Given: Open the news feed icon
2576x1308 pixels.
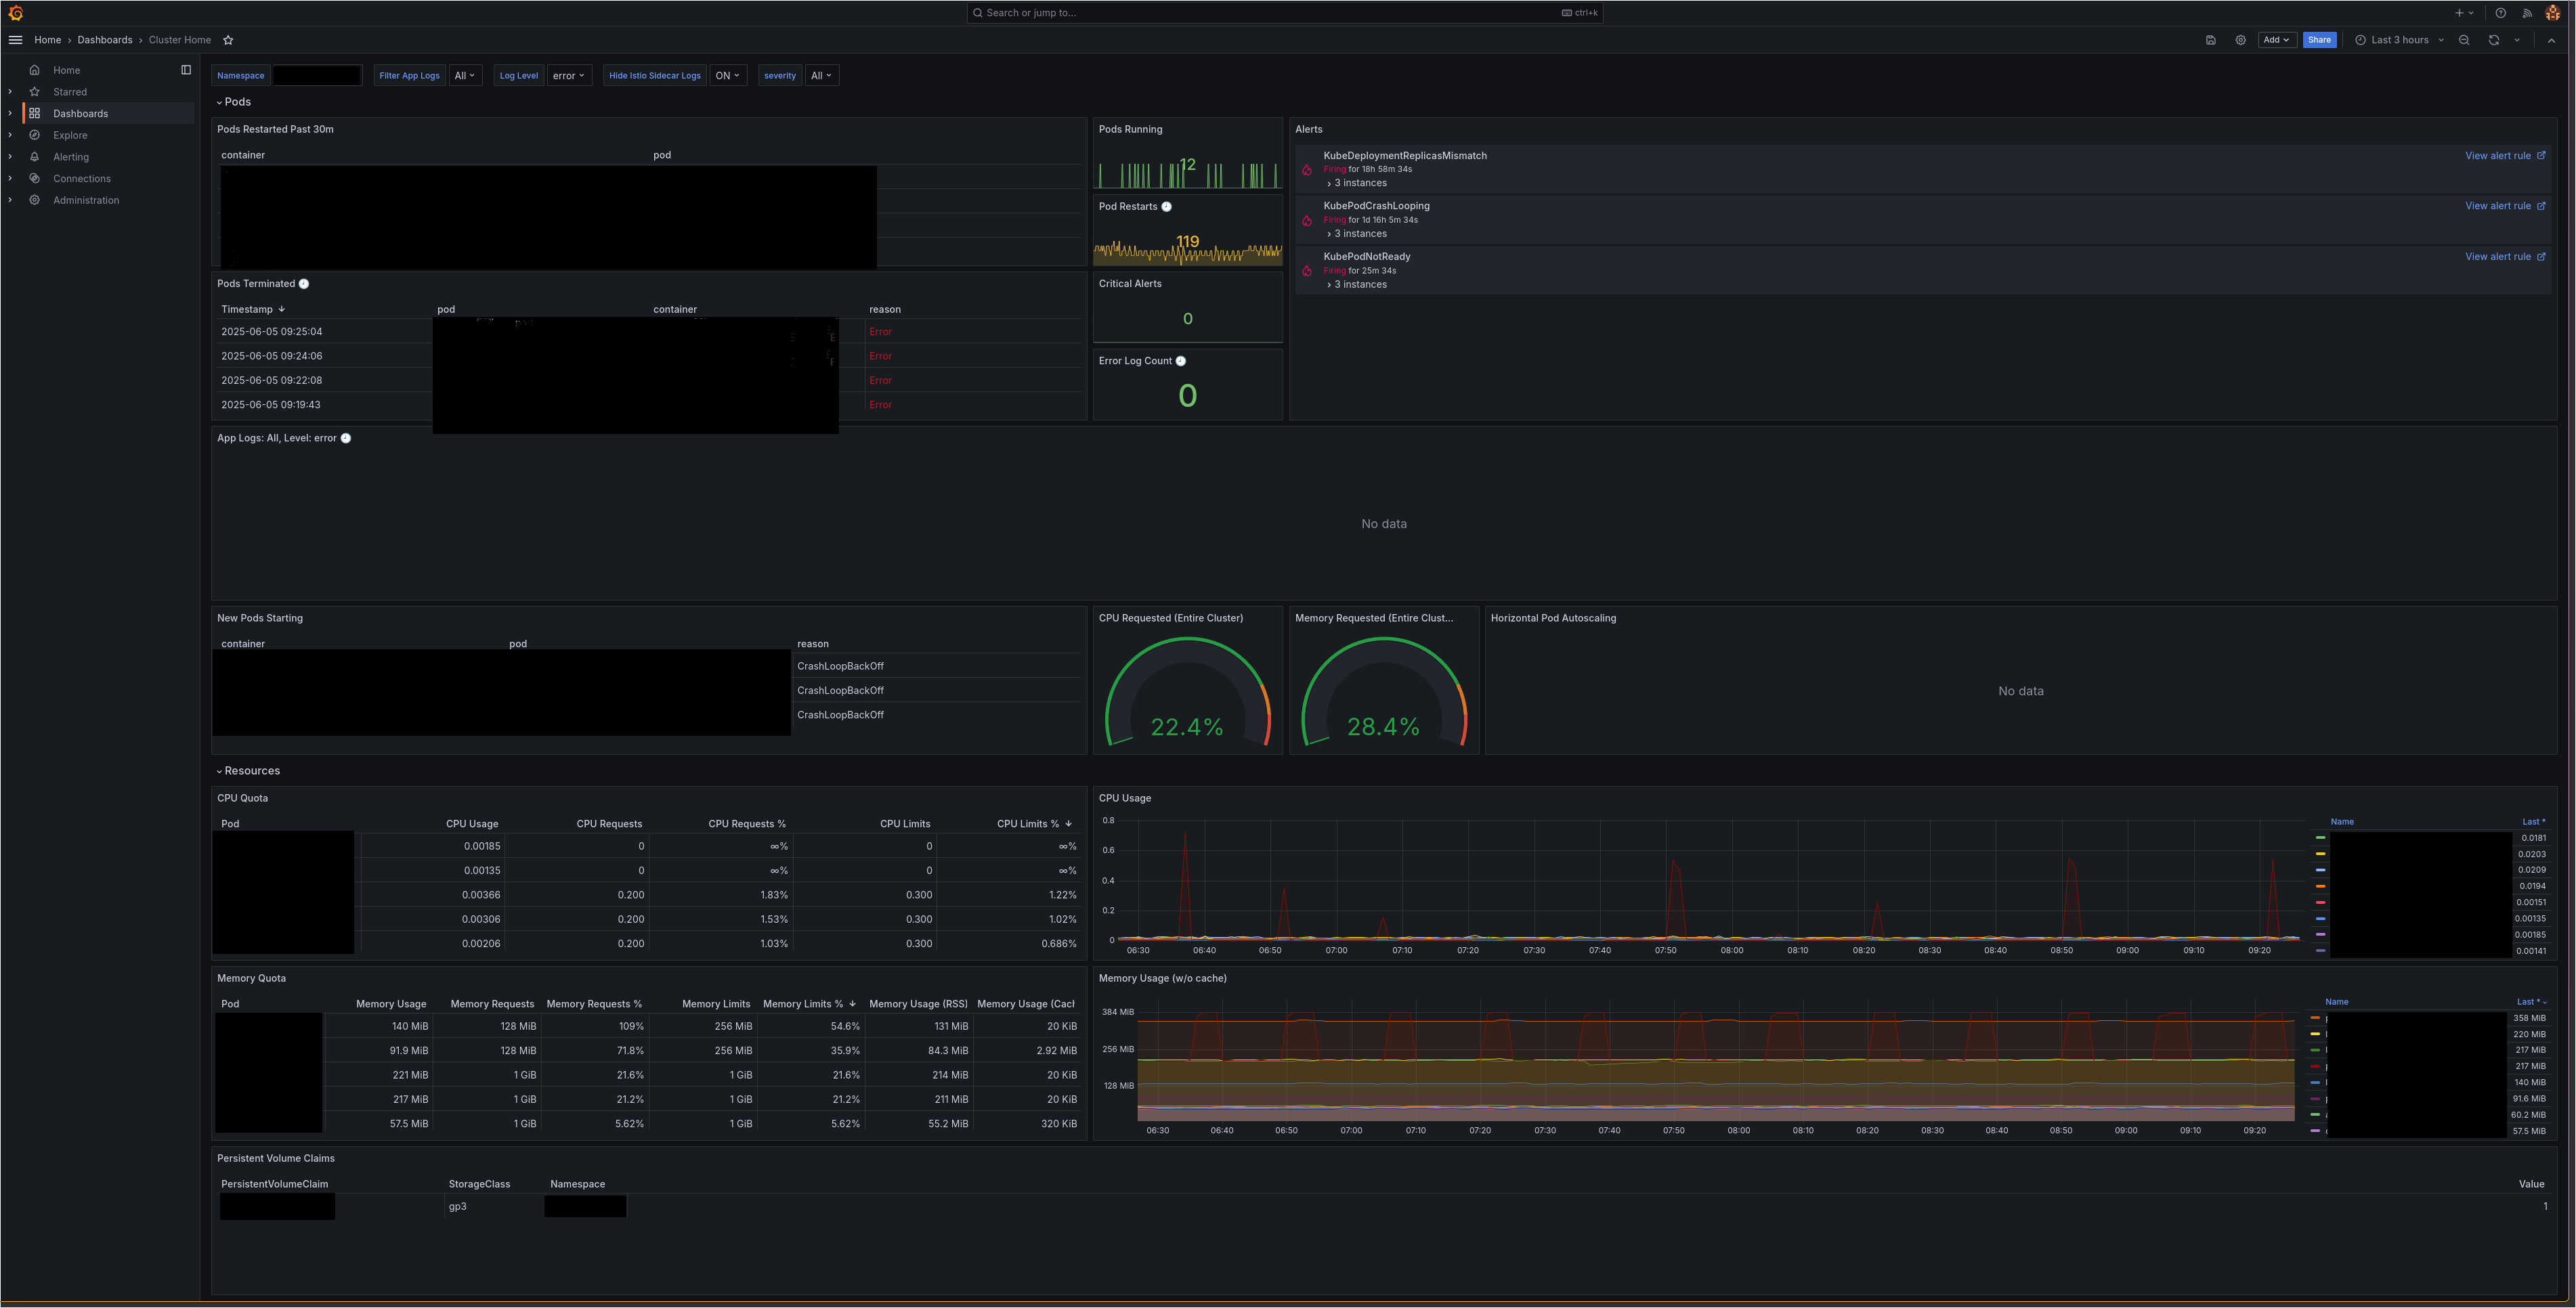Looking at the screenshot, I should (2527, 13).
